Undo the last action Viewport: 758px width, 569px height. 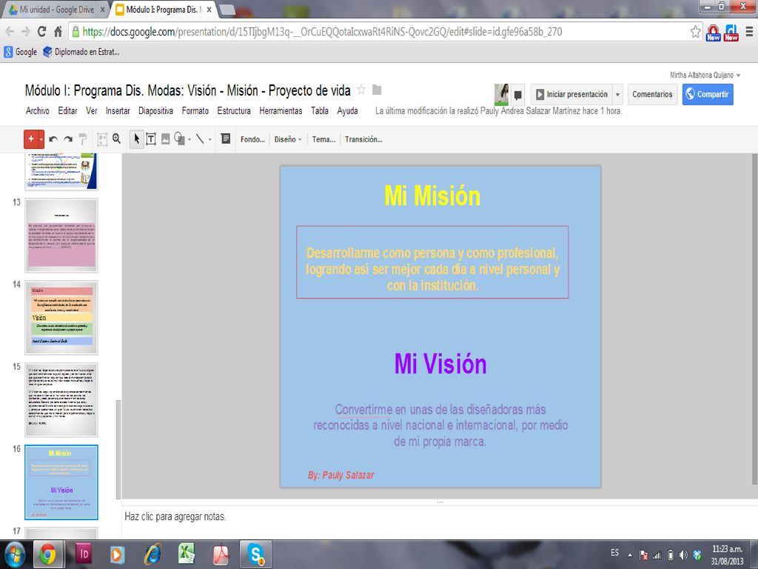click(53, 139)
